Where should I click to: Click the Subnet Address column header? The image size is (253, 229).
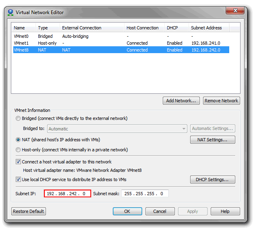tap(209, 28)
